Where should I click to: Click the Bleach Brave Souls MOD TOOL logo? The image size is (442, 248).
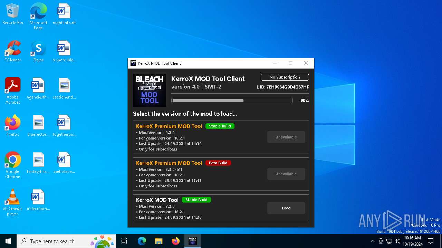(x=150, y=90)
